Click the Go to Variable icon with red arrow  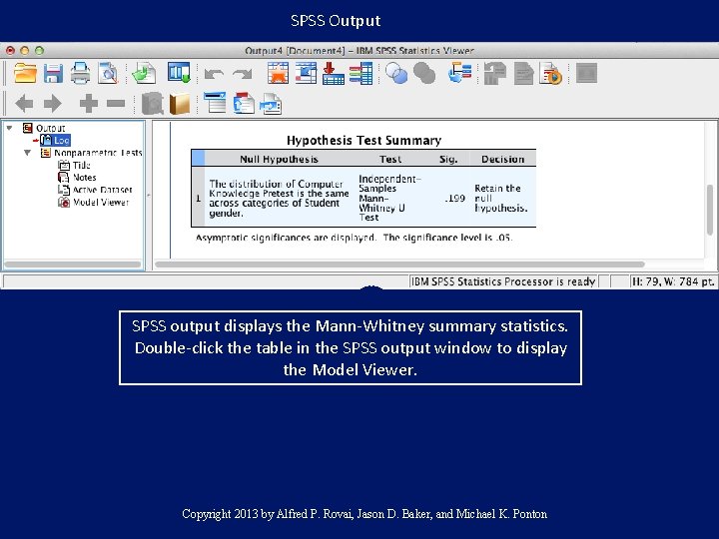click(x=333, y=73)
